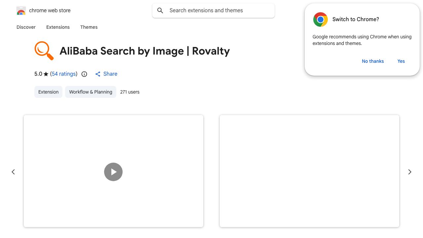Click the Share link text
This screenshot has height=238, width=423.
click(x=110, y=74)
